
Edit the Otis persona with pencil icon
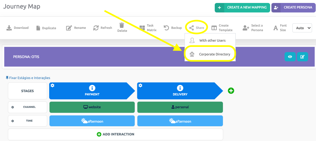[302, 57]
